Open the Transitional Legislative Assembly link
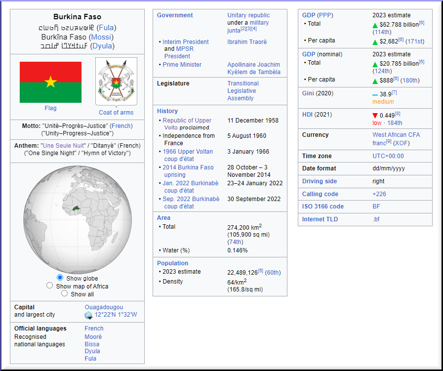Viewport: 443px width, 371px height. click(242, 91)
